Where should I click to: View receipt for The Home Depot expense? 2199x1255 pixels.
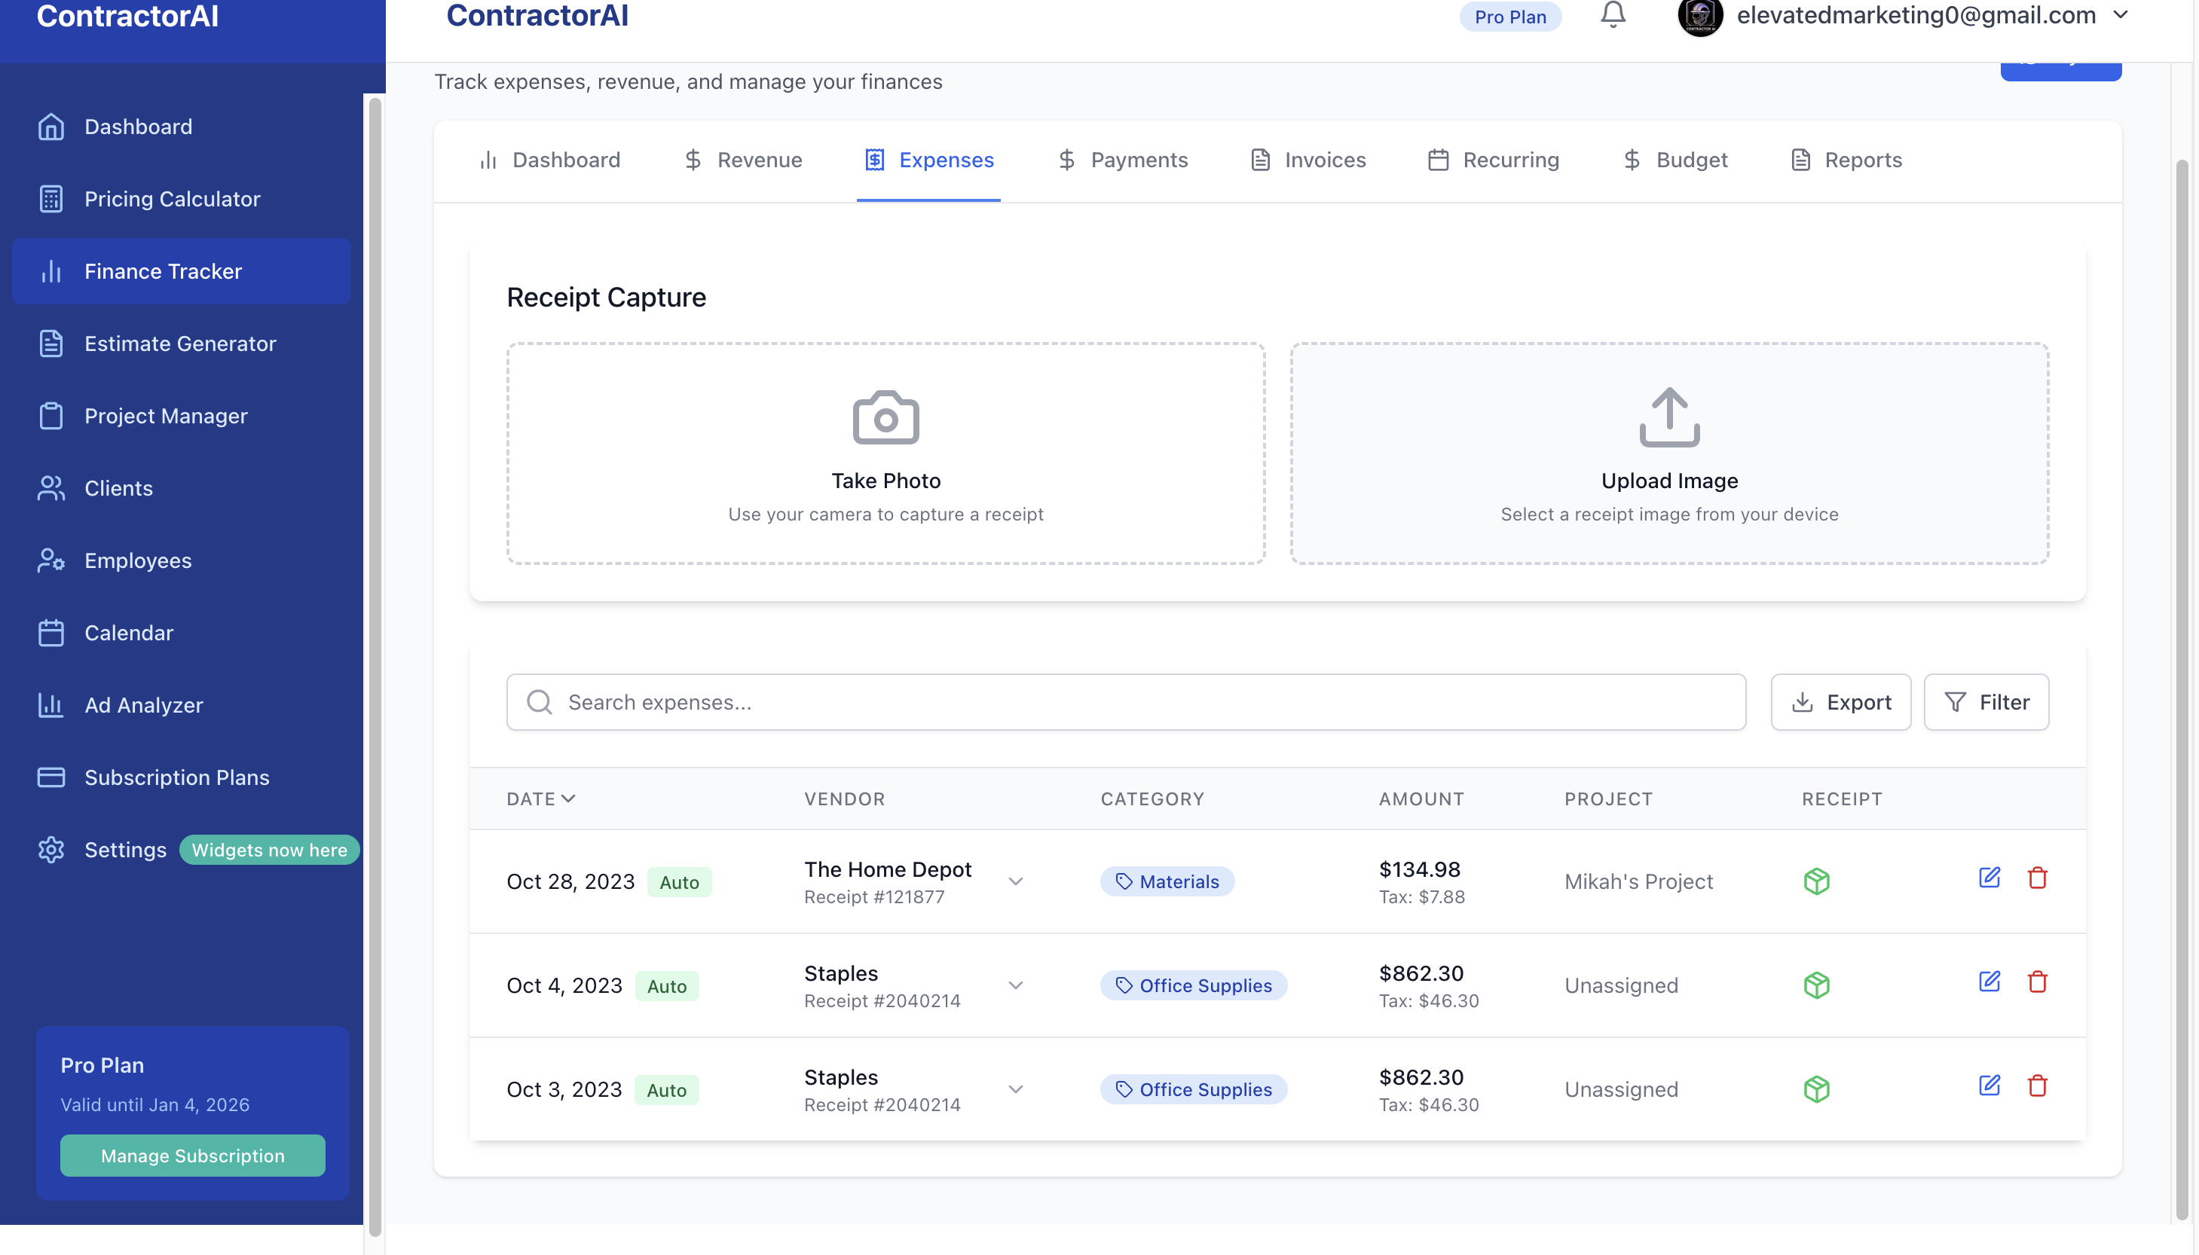click(1816, 881)
